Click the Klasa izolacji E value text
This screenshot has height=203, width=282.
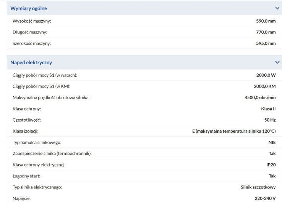(234, 131)
